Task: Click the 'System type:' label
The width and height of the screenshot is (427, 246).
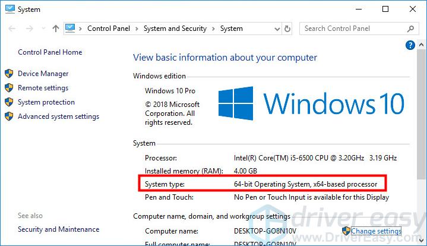Action: coord(165,184)
